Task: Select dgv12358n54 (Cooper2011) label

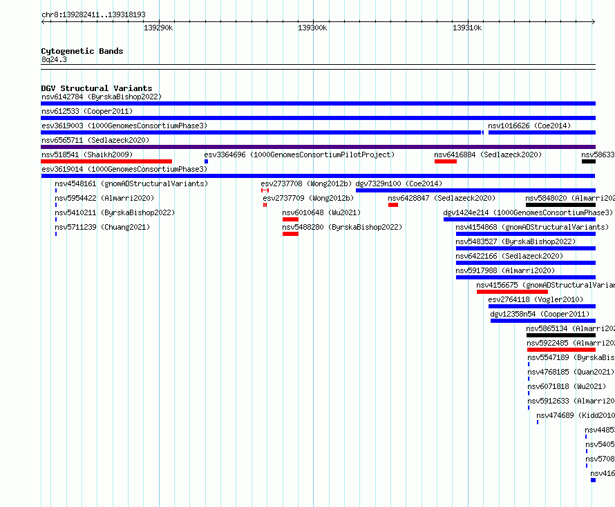Action: (540, 314)
